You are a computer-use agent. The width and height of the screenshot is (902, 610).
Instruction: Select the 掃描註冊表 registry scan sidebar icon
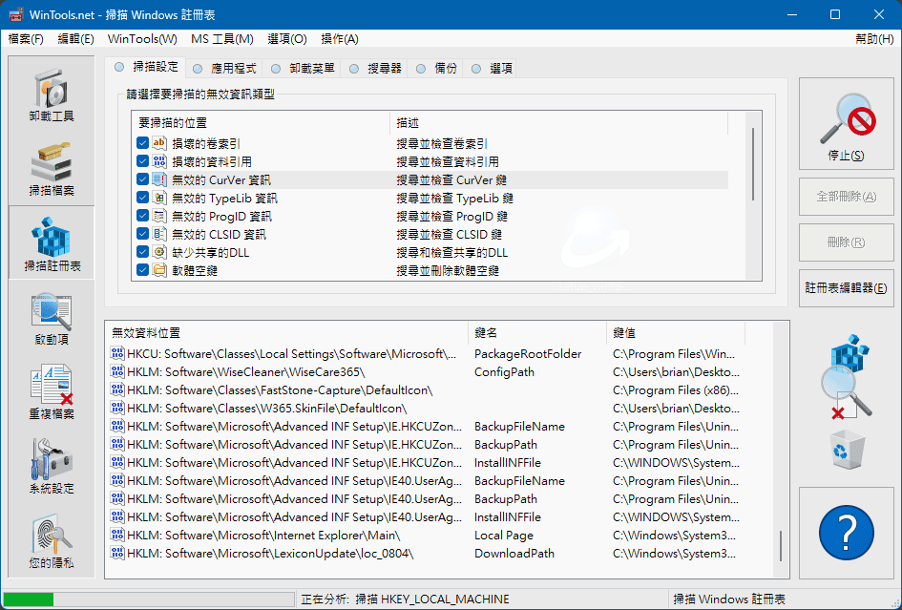pos(52,243)
